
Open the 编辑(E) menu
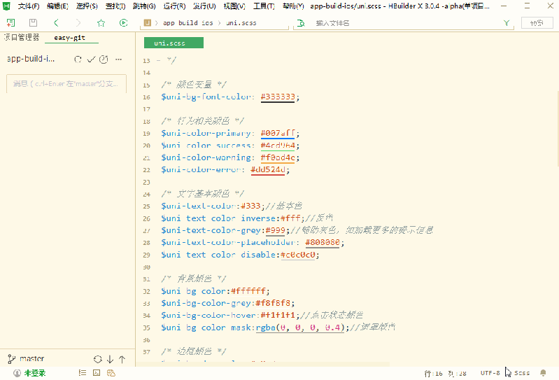(57, 6)
